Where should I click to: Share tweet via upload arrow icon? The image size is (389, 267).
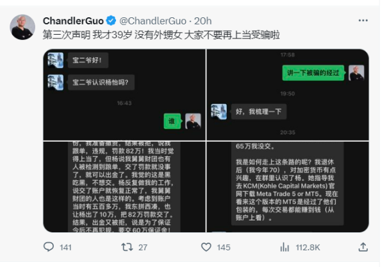click(363, 247)
